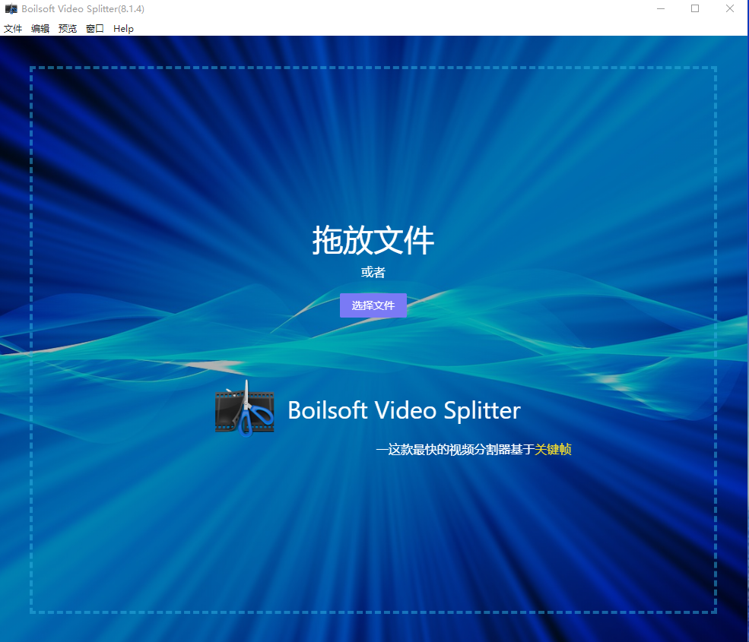Click blank menu bar area right of Help
This screenshot has width=749, height=642.
380,29
